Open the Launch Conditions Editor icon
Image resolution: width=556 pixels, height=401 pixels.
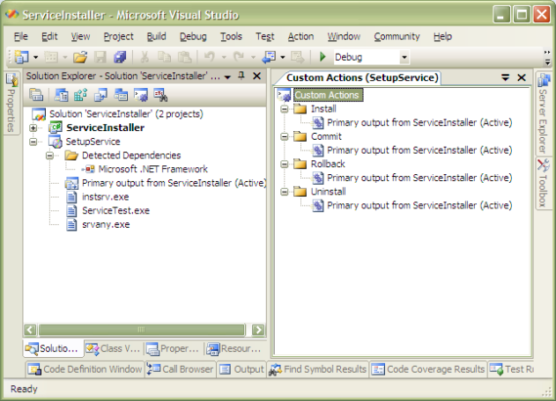(x=160, y=95)
